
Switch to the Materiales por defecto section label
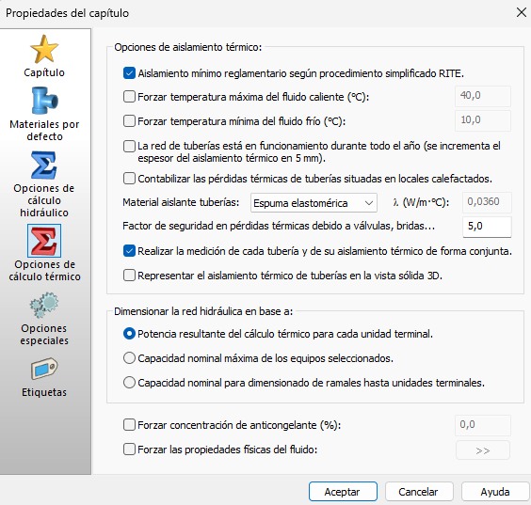pyautogui.click(x=44, y=130)
